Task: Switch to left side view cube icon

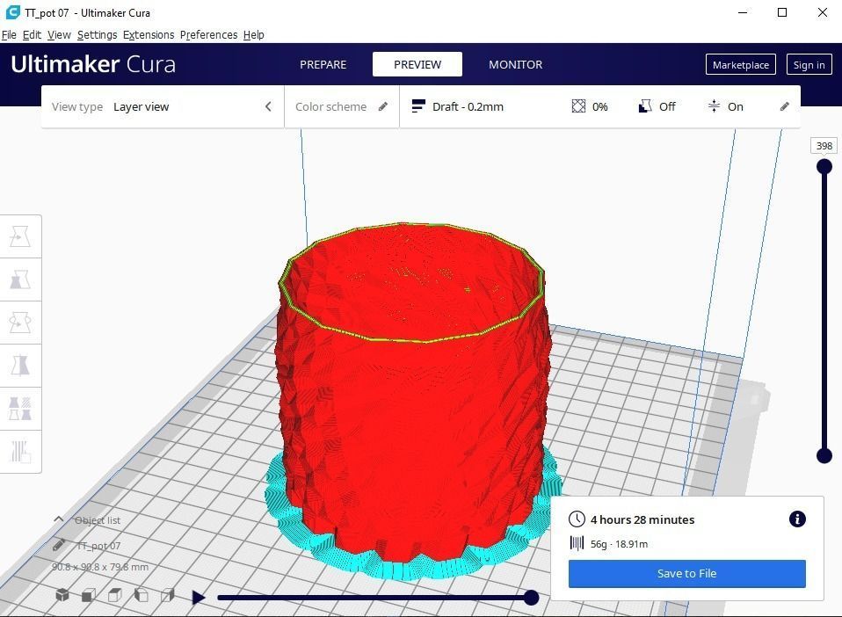Action: tap(142, 595)
